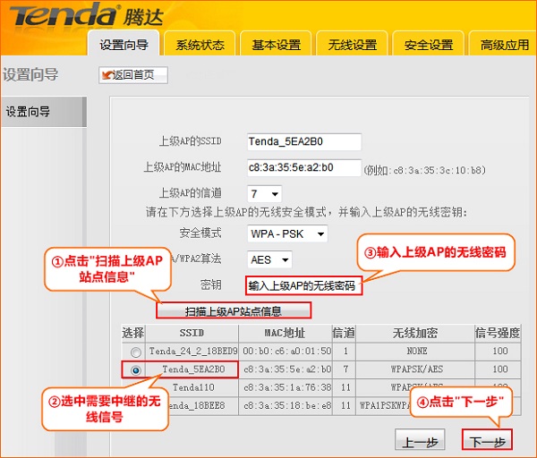The height and width of the screenshot is (458, 537).
Task: Click the SSID field containing Tenda_5EA2B0
Action: (x=304, y=141)
